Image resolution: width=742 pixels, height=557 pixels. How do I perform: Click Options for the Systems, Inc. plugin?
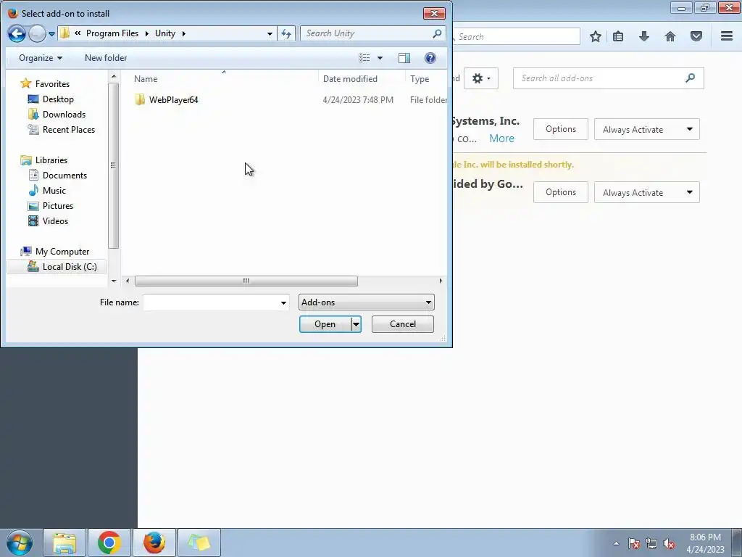(x=561, y=129)
